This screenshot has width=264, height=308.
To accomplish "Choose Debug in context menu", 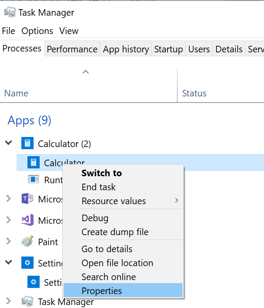I will click(123, 218).
